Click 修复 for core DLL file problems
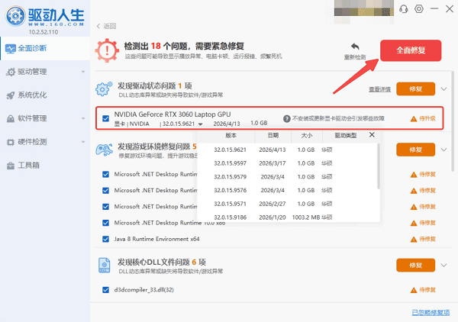This screenshot has width=458, height=322. point(416,266)
